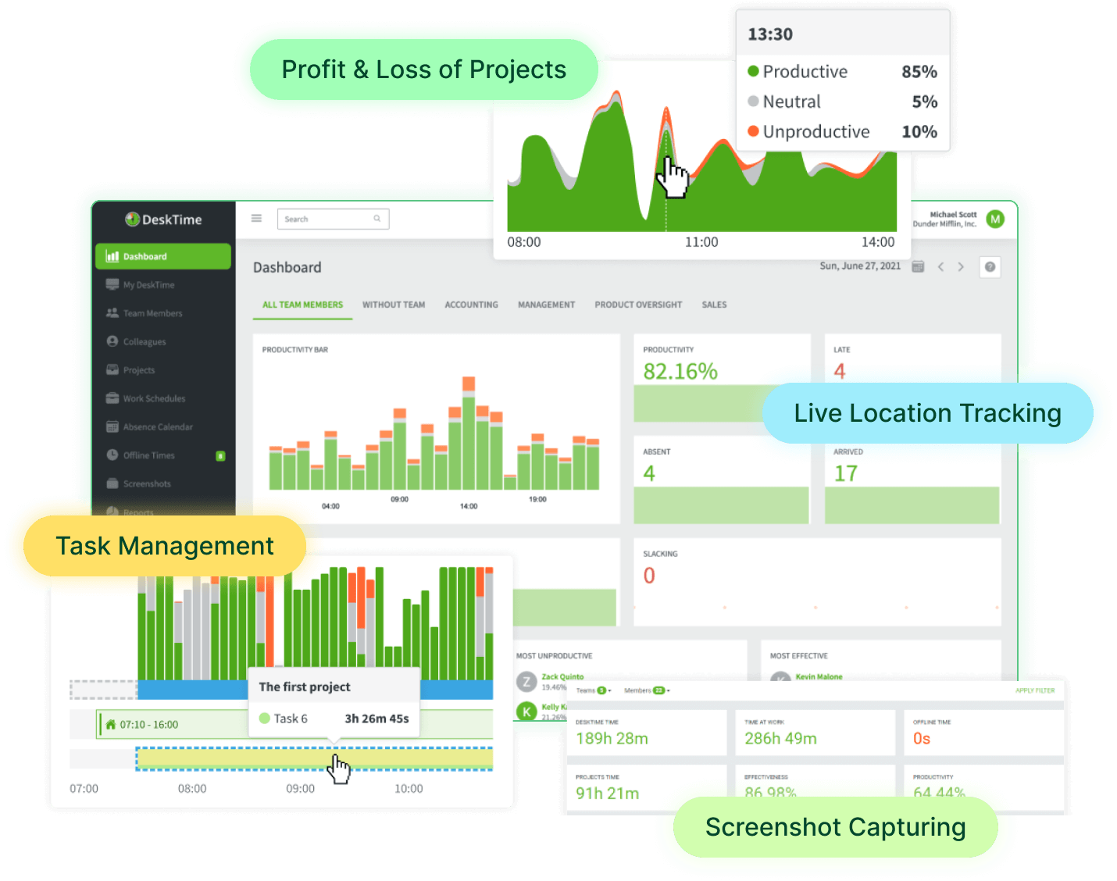Click into the Search input field
The height and width of the screenshot is (881, 1117).
[333, 219]
